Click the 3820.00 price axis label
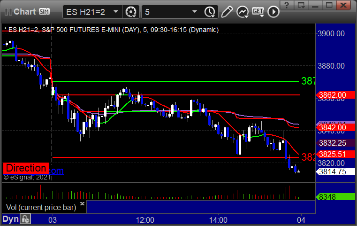 pyautogui.click(x=331, y=164)
